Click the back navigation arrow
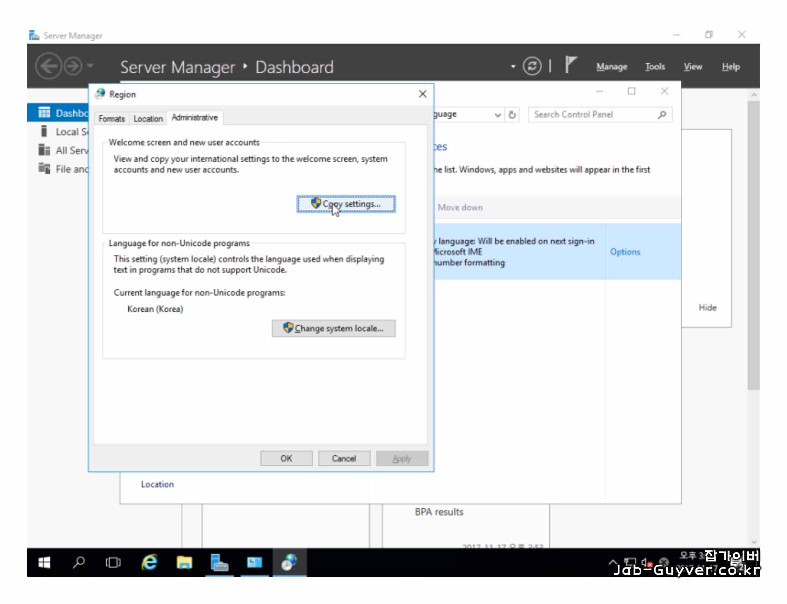This screenshot has width=787, height=604. tap(48, 66)
